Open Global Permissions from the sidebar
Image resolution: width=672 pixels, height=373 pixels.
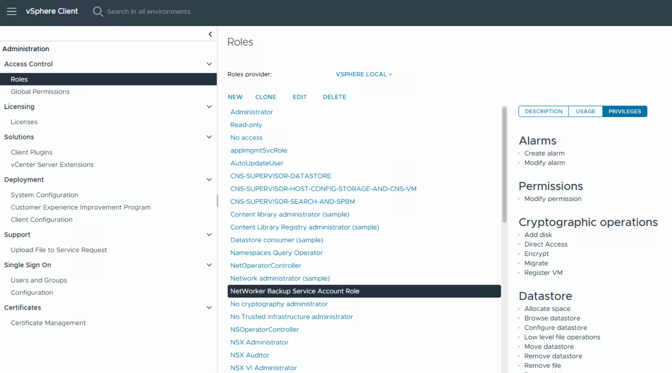40,91
